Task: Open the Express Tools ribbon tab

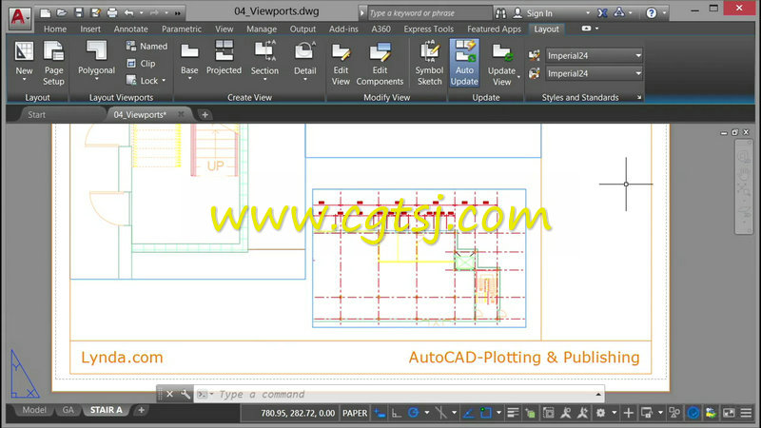Action: pos(429,29)
